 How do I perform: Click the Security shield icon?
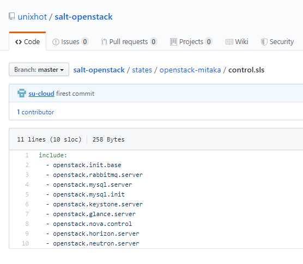264,42
